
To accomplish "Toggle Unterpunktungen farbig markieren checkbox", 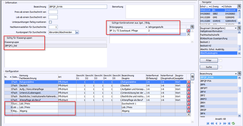I will [50, 22].
